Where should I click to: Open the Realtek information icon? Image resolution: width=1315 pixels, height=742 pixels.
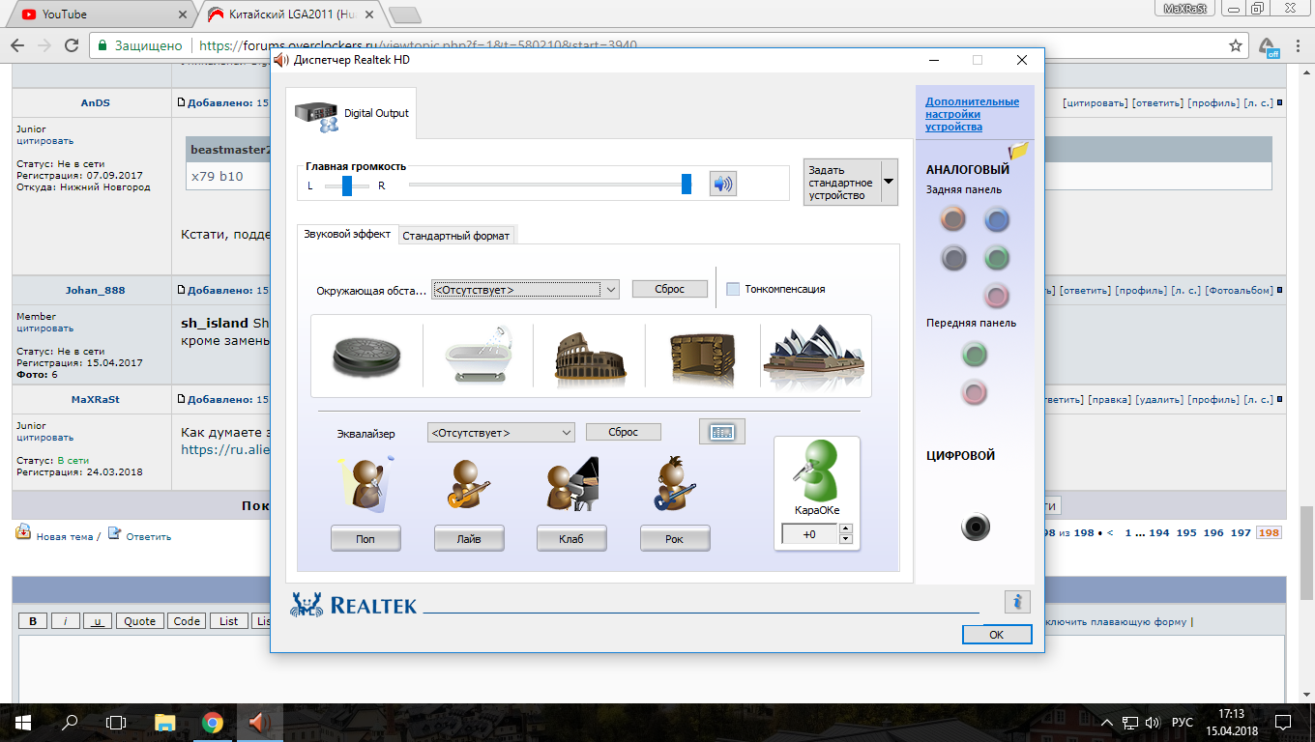pos(1017,602)
